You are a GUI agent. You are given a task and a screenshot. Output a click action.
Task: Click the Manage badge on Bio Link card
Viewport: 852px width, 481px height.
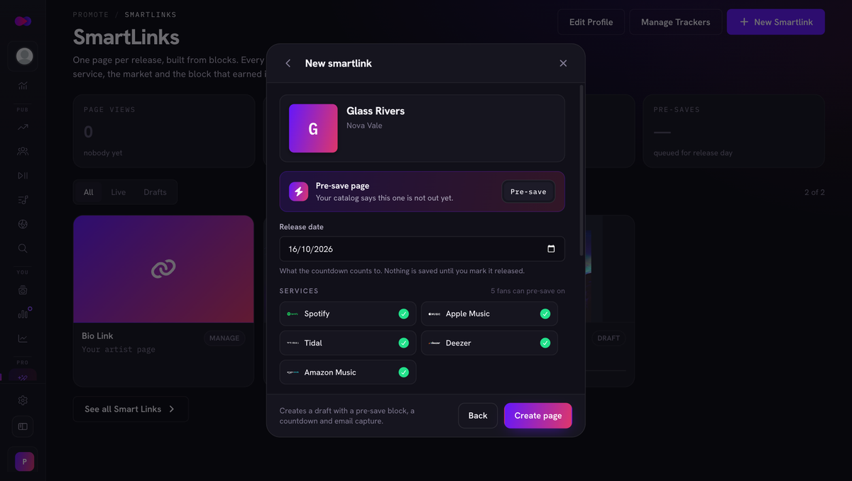click(x=224, y=338)
